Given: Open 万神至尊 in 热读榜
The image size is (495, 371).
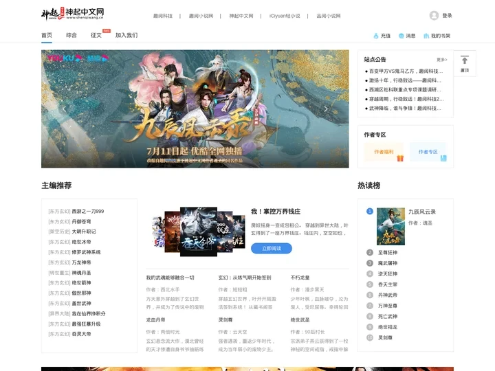Looking at the screenshot, I should [388, 306].
